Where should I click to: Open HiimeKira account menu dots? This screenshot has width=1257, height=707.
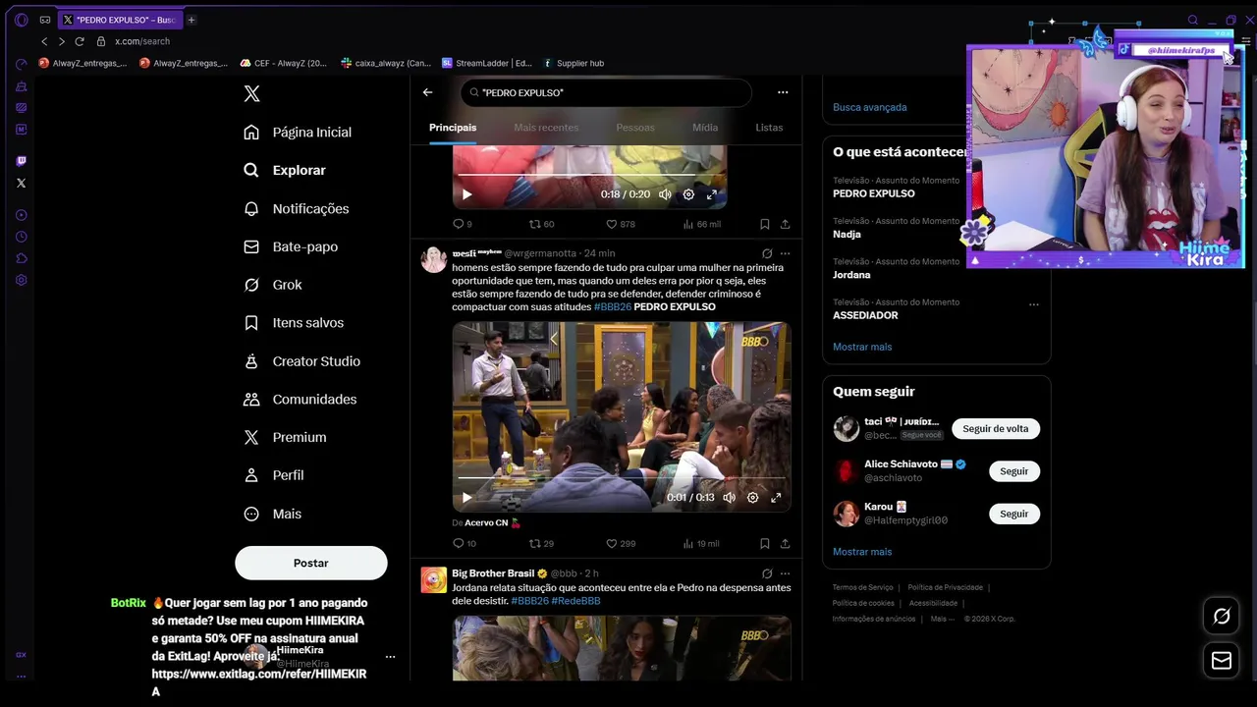(x=390, y=656)
